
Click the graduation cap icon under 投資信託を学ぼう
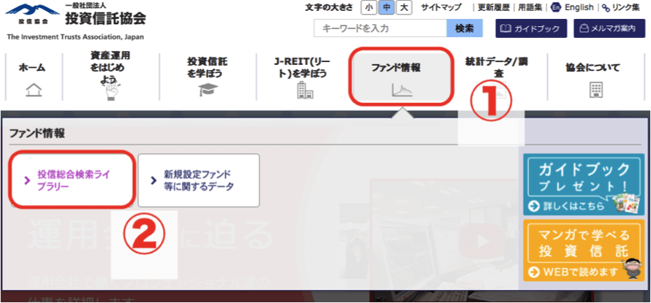tap(208, 91)
